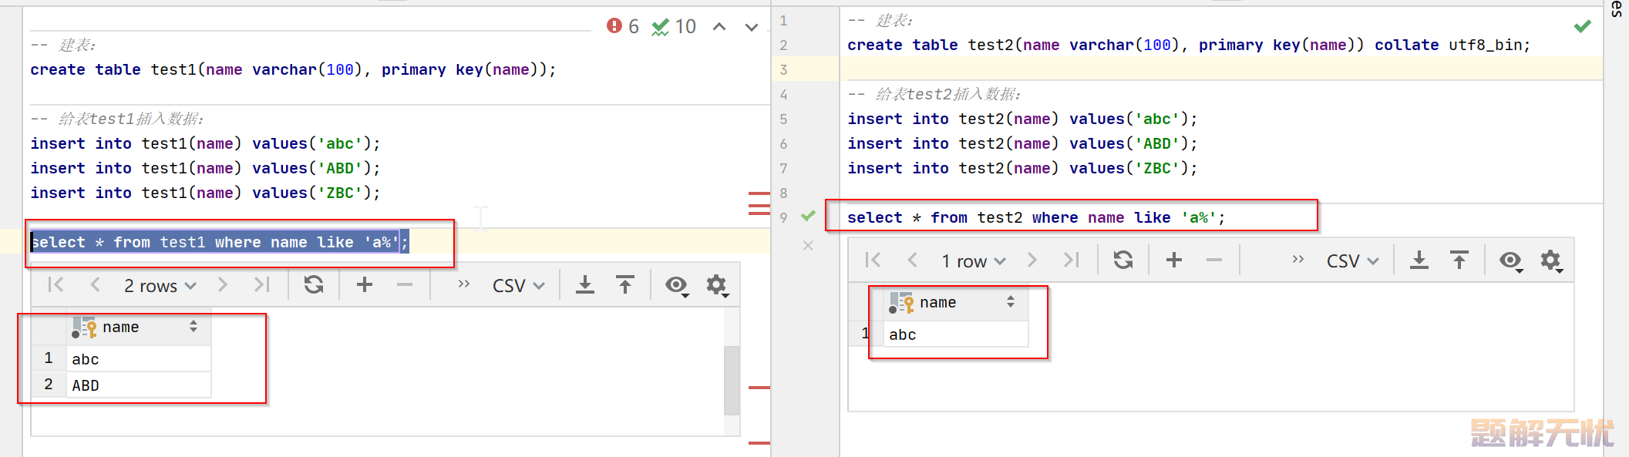Select the 'abc' cell in test1 results

tap(139, 359)
